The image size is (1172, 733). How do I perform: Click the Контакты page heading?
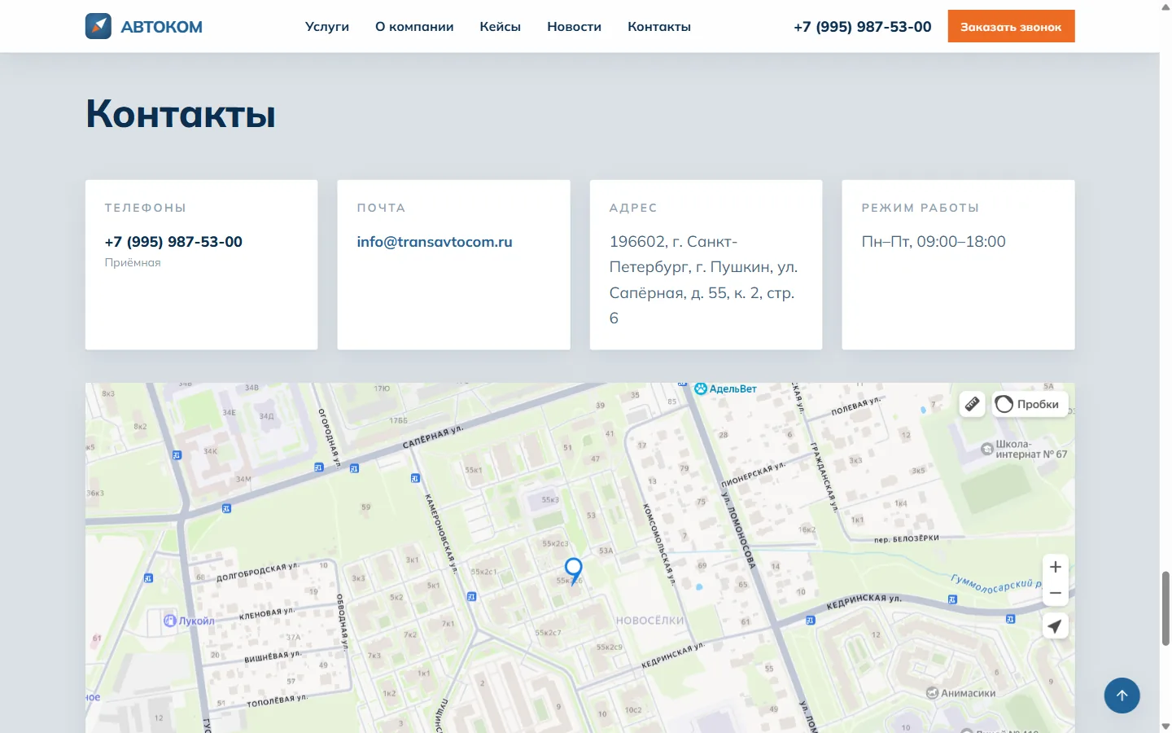click(x=181, y=114)
